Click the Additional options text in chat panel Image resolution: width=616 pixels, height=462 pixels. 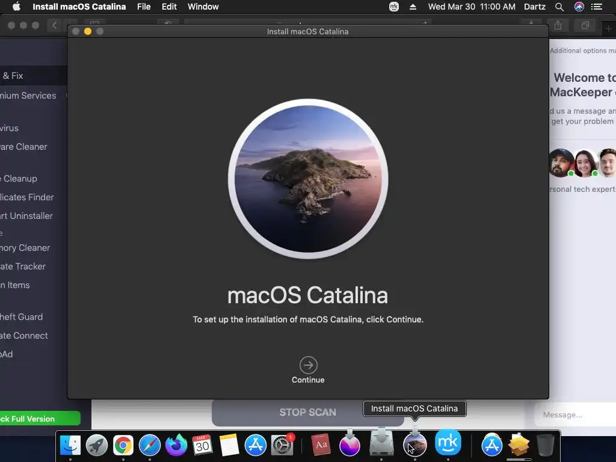pos(582,51)
